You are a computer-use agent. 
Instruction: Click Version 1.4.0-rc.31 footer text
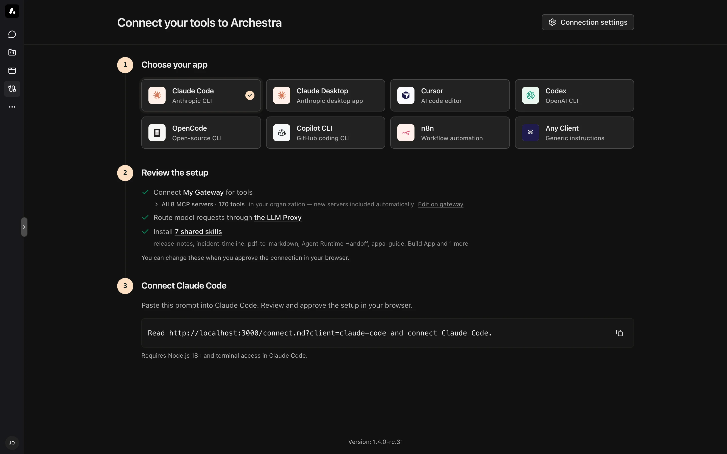pyautogui.click(x=376, y=442)
